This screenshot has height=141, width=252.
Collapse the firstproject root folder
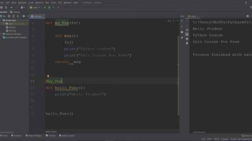point(1,20)
